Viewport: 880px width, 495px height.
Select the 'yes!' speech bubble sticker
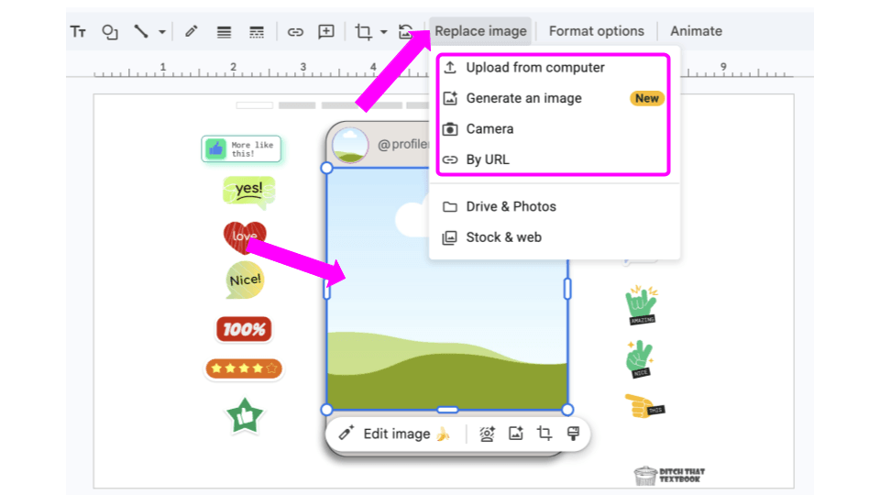point(248,192)
